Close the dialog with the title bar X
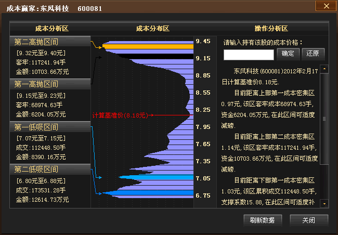Screen dimensions: 338x235 pyautogui.click(x=326, y=6)
